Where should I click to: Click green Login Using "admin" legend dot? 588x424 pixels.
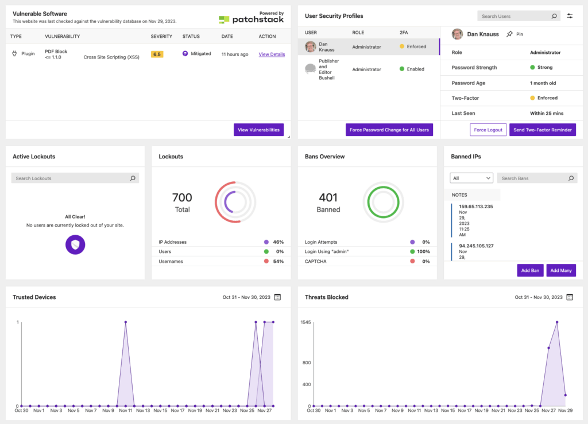(412, 252)
